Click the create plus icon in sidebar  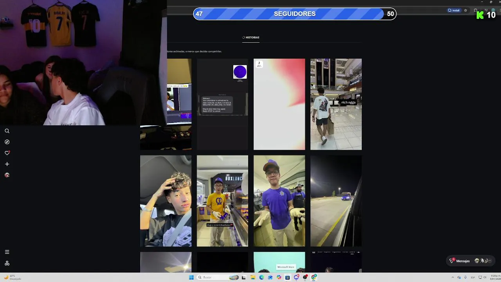tap(7, 164)
